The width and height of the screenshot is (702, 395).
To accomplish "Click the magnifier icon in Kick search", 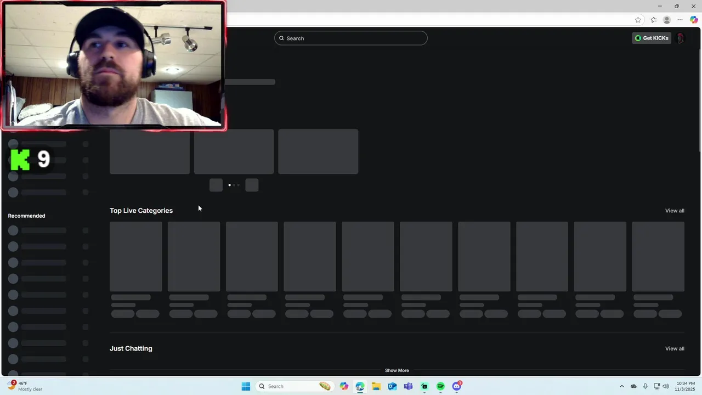I will pos(281,38).
